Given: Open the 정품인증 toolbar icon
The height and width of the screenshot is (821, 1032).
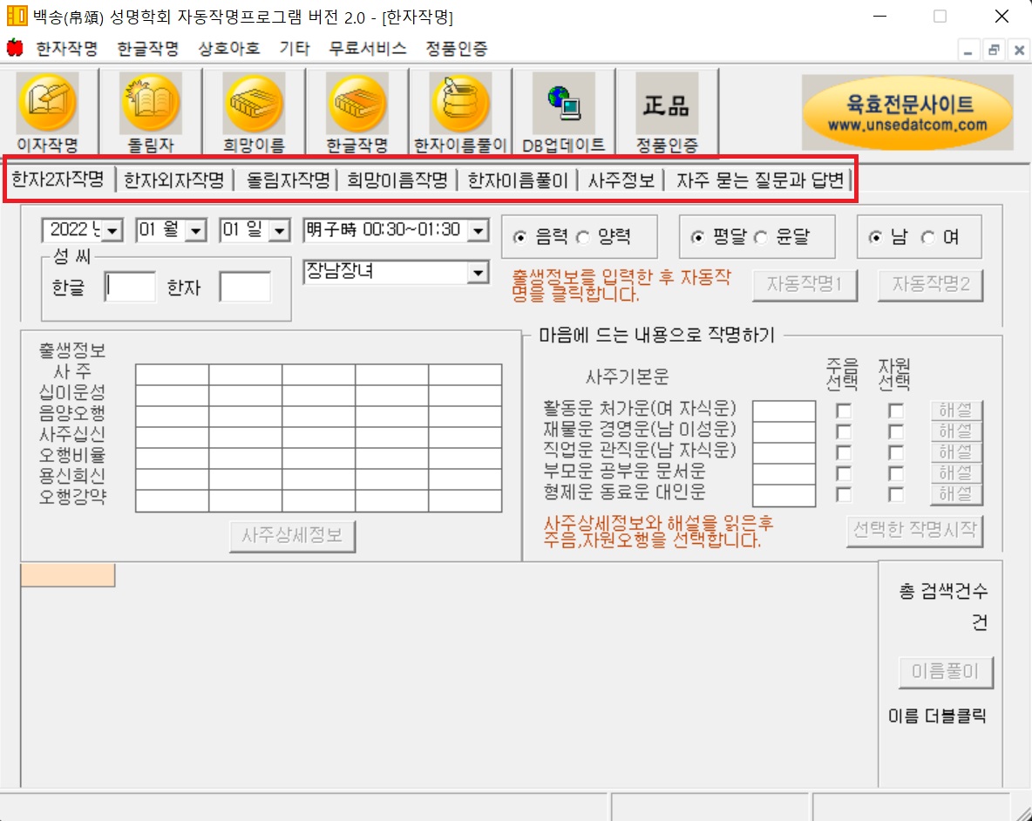Looking at the screenshot, I should 667,112.
